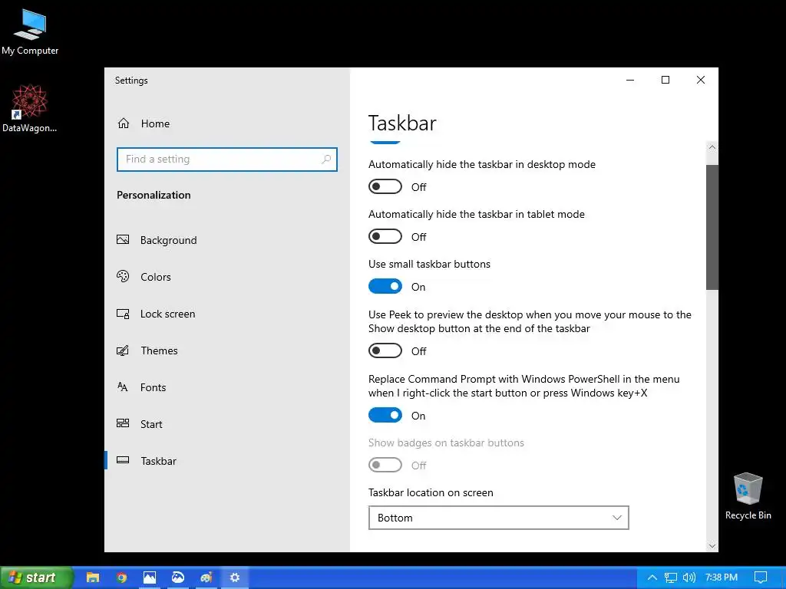Close the Settings window
The image size is (786, 589).
701,80
